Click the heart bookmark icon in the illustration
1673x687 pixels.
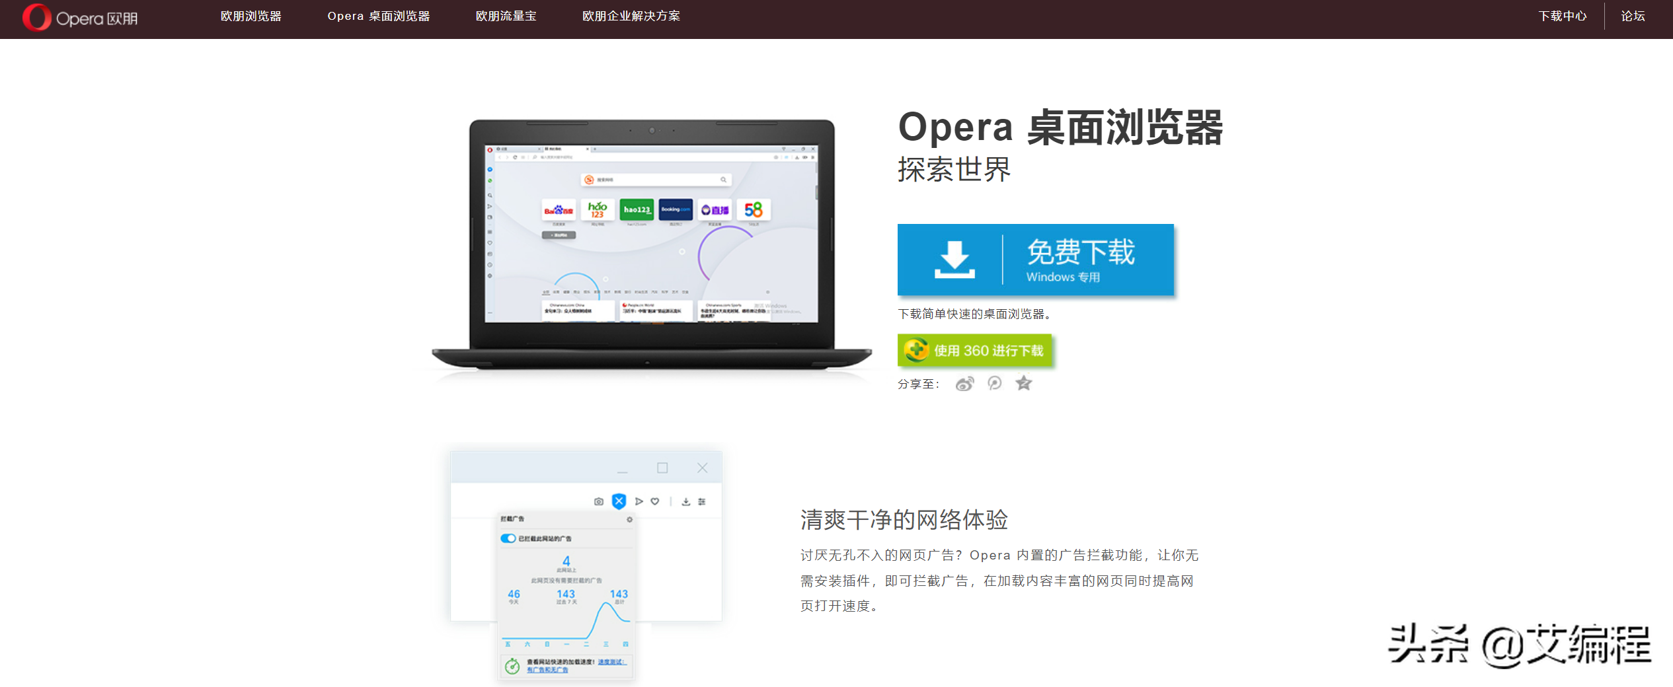655,501
